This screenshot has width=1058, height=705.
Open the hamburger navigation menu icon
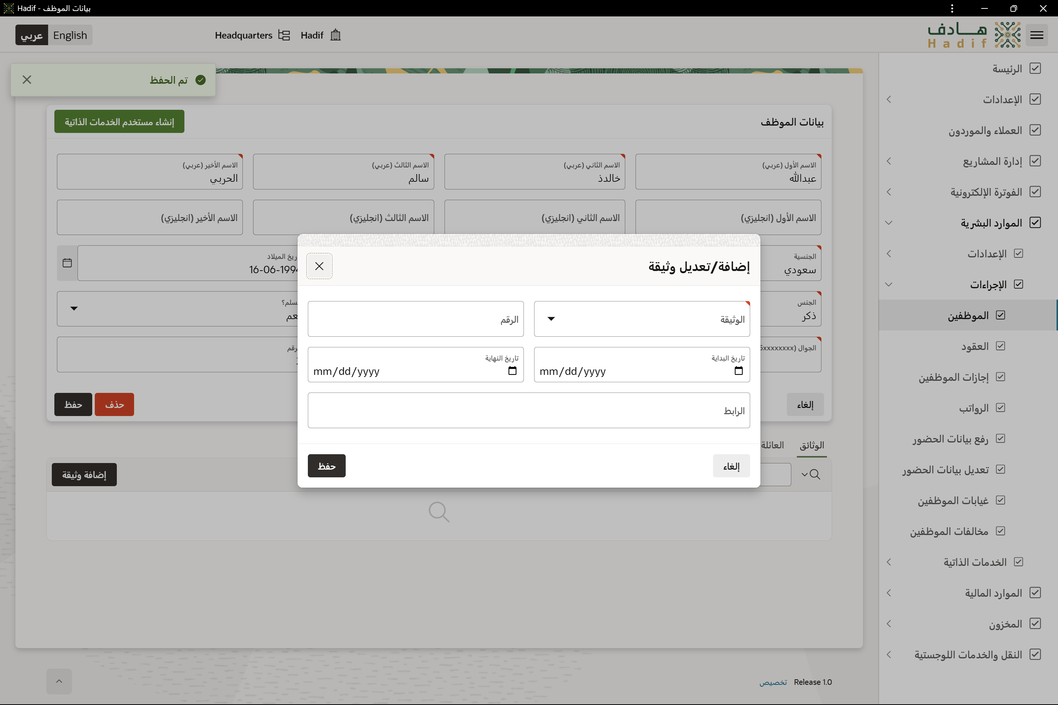tap(1036, 35)
